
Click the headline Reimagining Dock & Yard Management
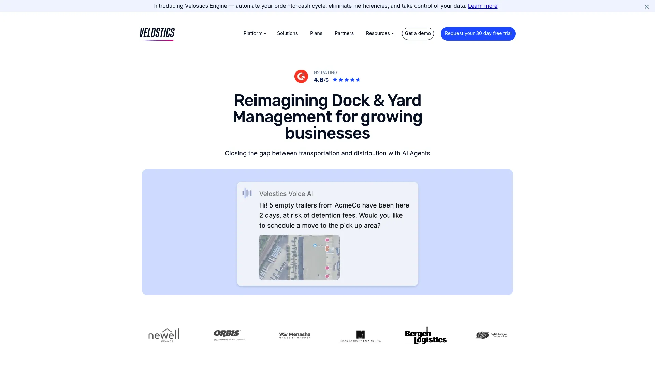click(327, 117)
